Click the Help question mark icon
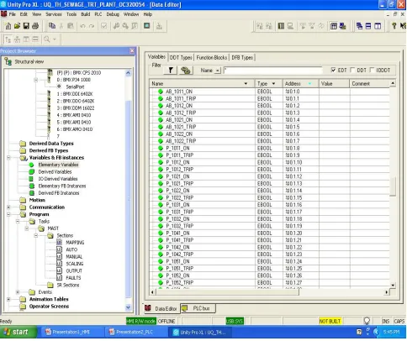This screenshot has width=407, height=341. [x=394, y=26]
